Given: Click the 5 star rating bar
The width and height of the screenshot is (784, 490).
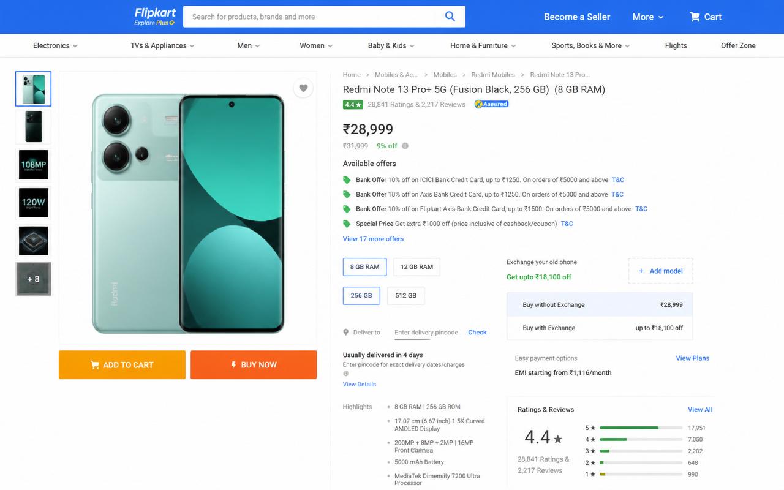Looking at the screenshot, I should (x=641, y=428).
